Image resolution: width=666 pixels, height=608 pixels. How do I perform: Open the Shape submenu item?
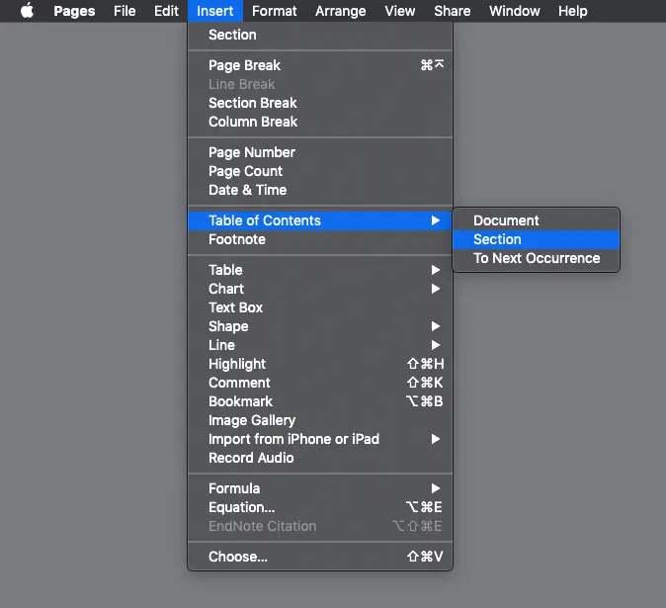point(320,326)
